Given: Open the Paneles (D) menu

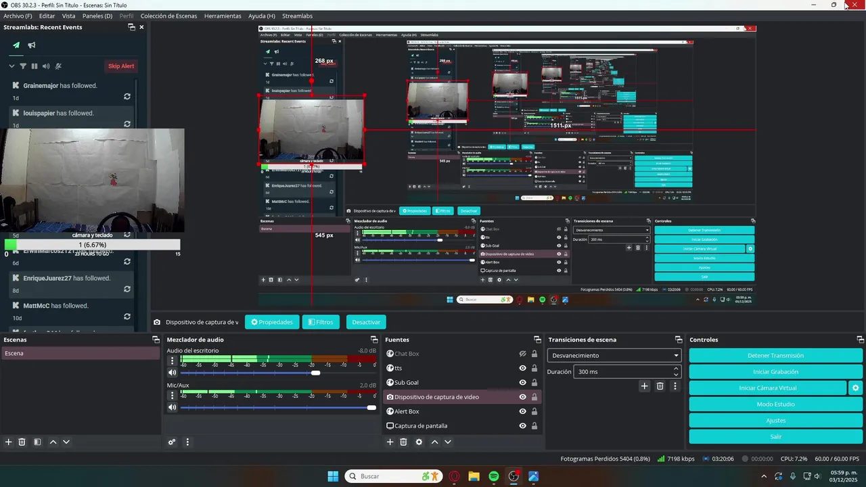Looking at the screenshot, I should click(x=97, y=16).
